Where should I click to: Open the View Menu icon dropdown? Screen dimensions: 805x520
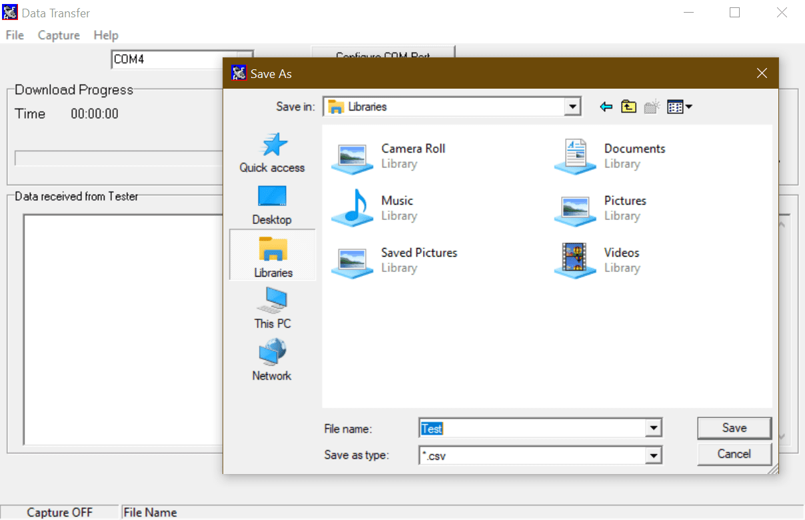click(x=679, y=107)
